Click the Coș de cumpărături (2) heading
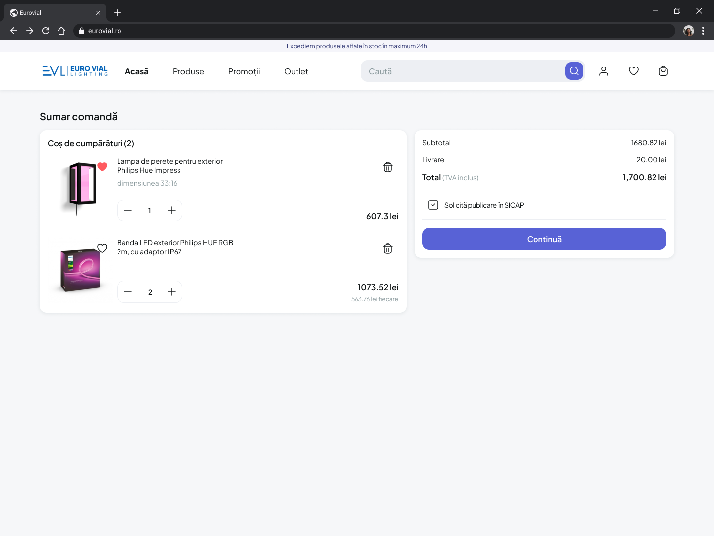This screenshot has height=536, width=714. (91, 143)
